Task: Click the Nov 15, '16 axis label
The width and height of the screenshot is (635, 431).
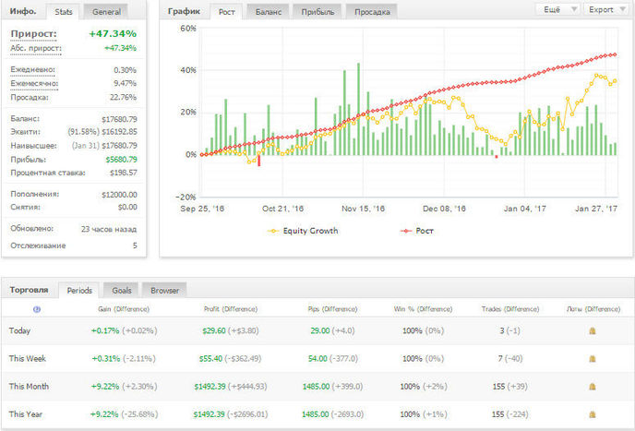Action: pos(364,209)
